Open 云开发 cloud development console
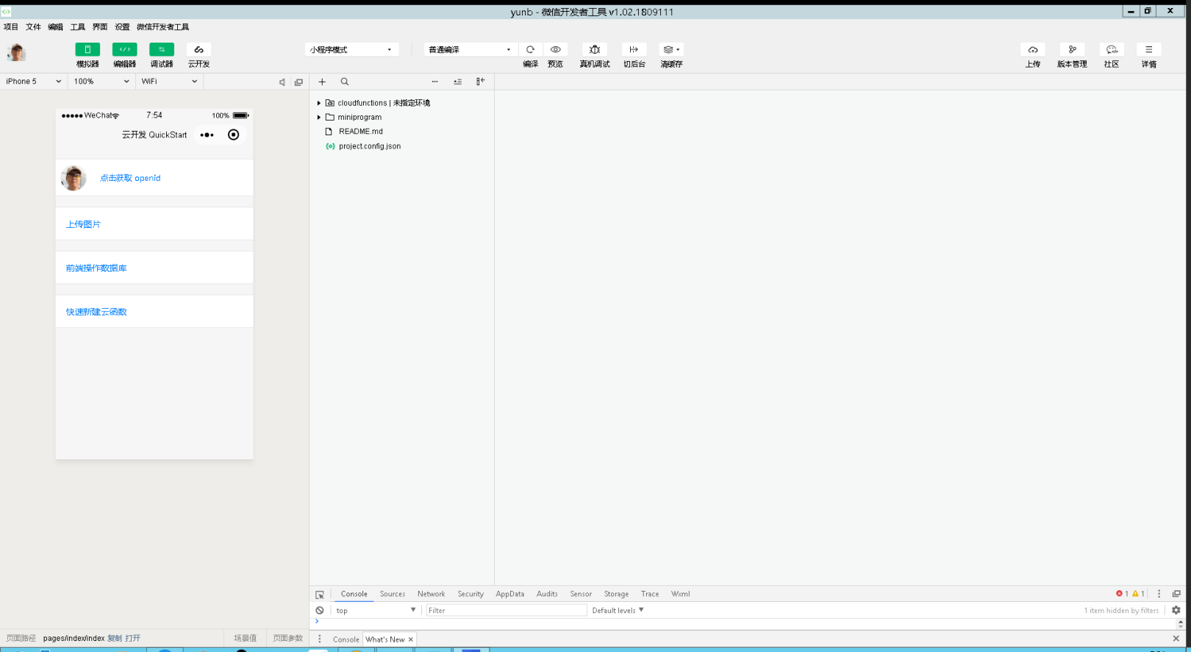Screen dimensions: 1191x652 tap(198, 49)
